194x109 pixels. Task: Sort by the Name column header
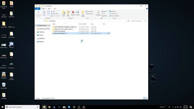(65, 24)
